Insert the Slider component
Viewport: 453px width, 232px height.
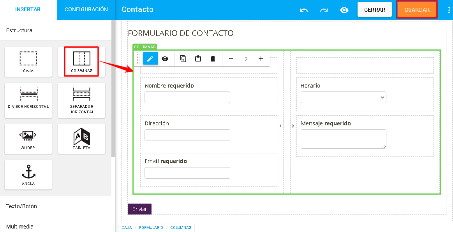28,139
